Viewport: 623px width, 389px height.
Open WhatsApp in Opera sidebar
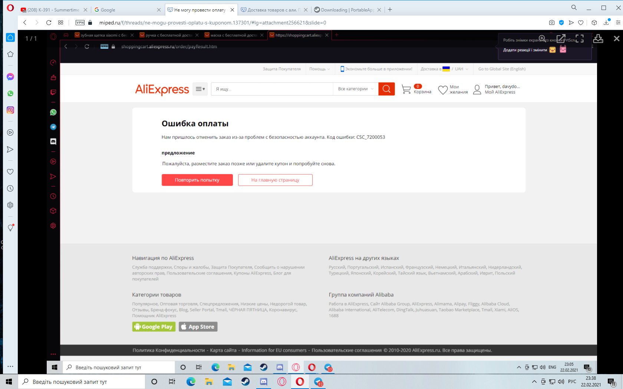click(10, 93)
